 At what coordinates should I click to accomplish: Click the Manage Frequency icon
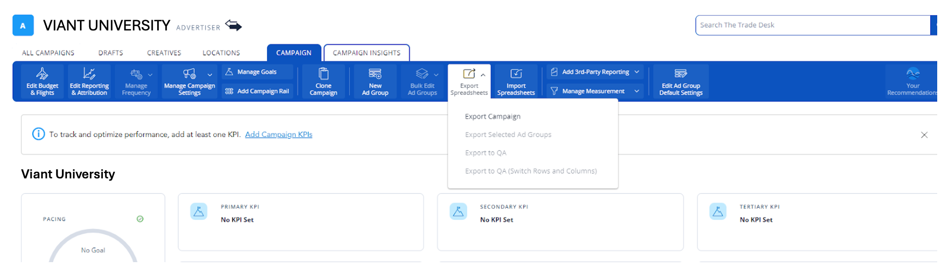pos(136,74)
